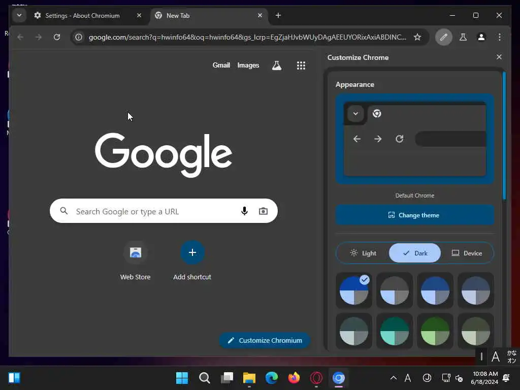Viewport: 520px width, 390px height.
Task: Select the Device mode option
Action: point(467,253)
